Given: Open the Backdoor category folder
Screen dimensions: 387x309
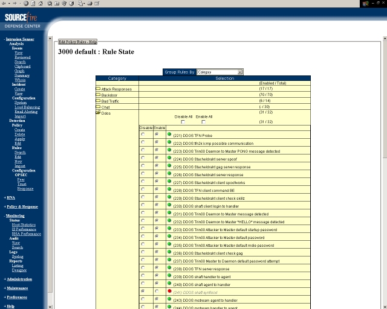Looking at the screenshot, I should [x=98, y=95].
